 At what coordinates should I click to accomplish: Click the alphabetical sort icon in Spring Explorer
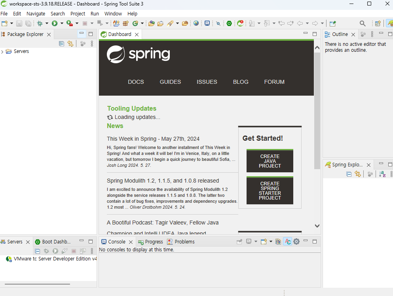(x=382, y=174)
